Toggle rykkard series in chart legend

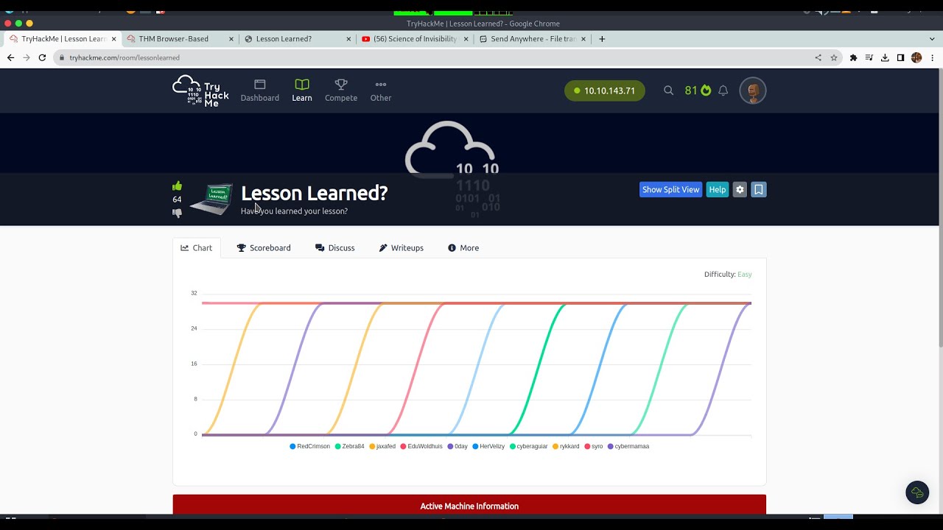click(x=566, y=446)
